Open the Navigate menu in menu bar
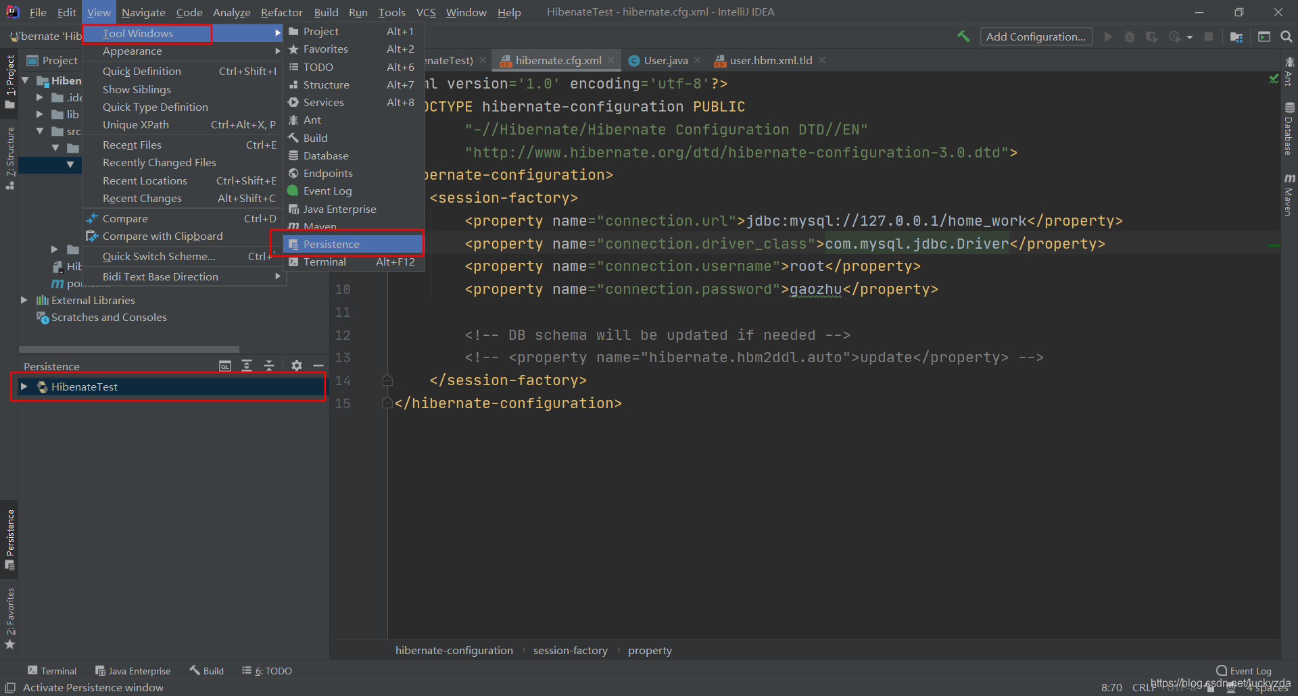 pos(143,12)
